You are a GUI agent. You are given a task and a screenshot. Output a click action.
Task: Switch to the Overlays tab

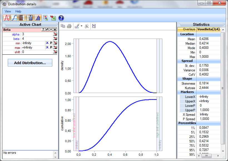pos(187,29)
